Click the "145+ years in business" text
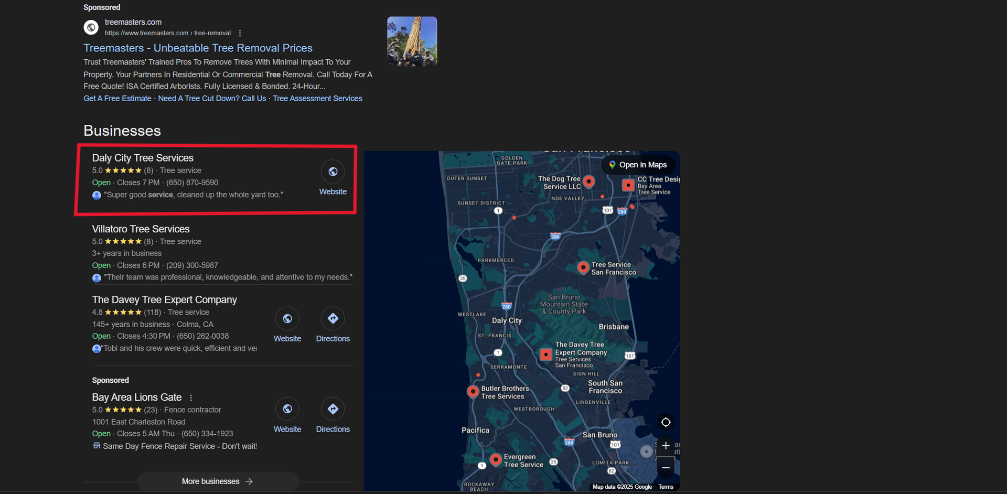 pyautogui.click(x=131, y=324)
